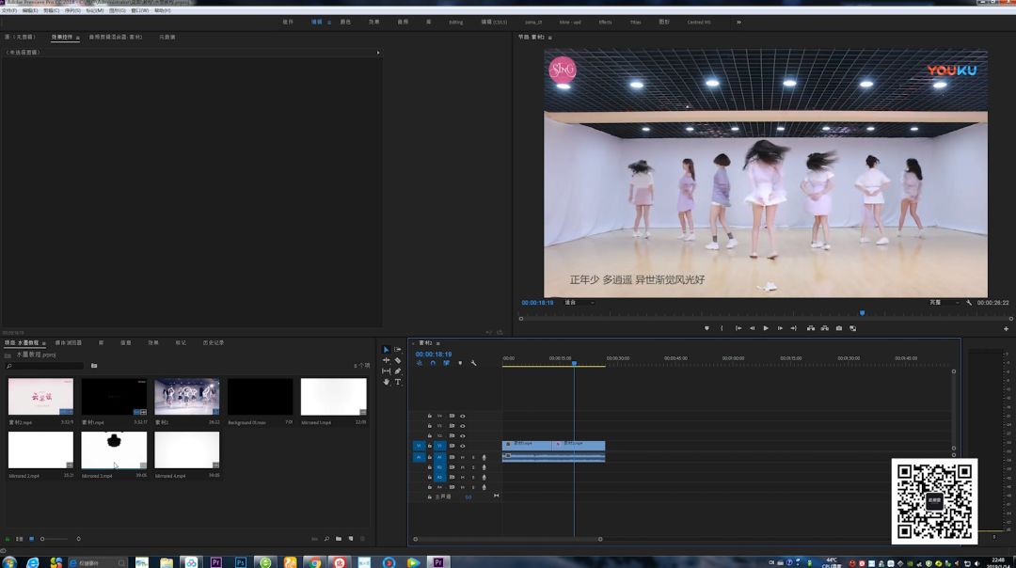Select the Hand tool

click(x=387, y=382)
